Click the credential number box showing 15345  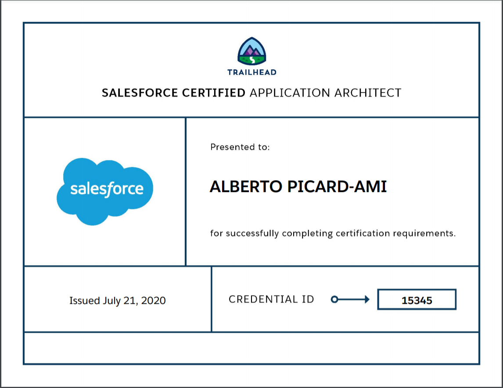pos(417,300)
